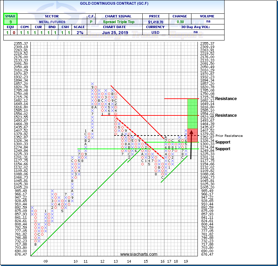Click the green upper target zone box

click(192, 113)
